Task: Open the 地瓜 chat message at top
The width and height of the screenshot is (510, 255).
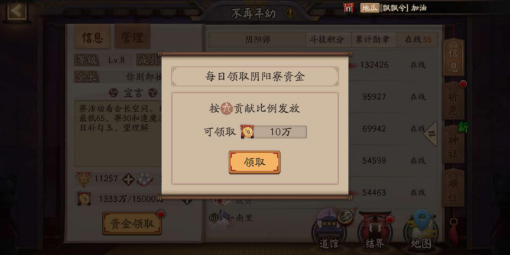Action: (x=394, y=8)
